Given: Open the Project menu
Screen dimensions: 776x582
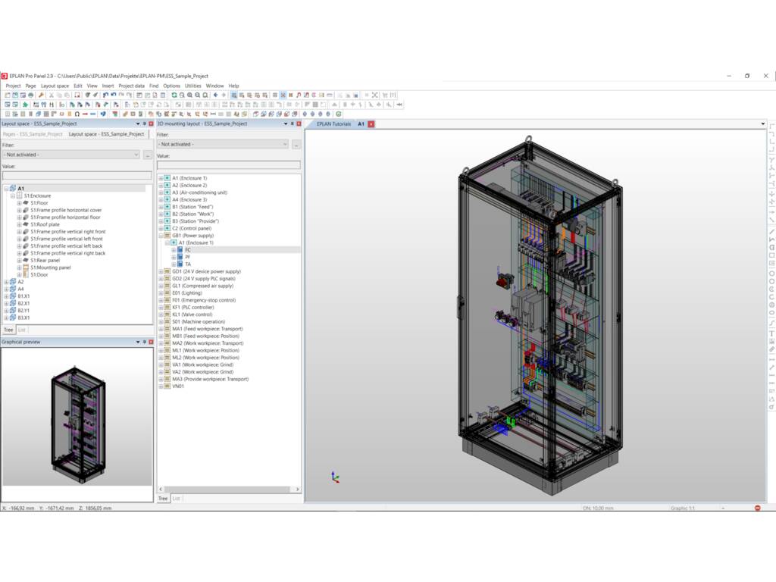Looking at the screenshot, I should pos(14,86).
